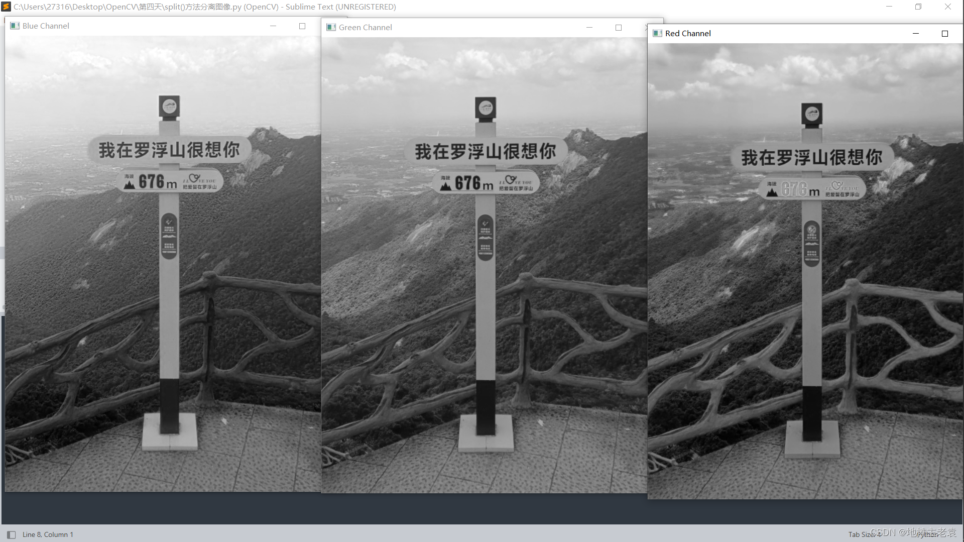Minimize the Blue Channel window
The height and width of the screenshot is (542, 964).
point(273,26)
